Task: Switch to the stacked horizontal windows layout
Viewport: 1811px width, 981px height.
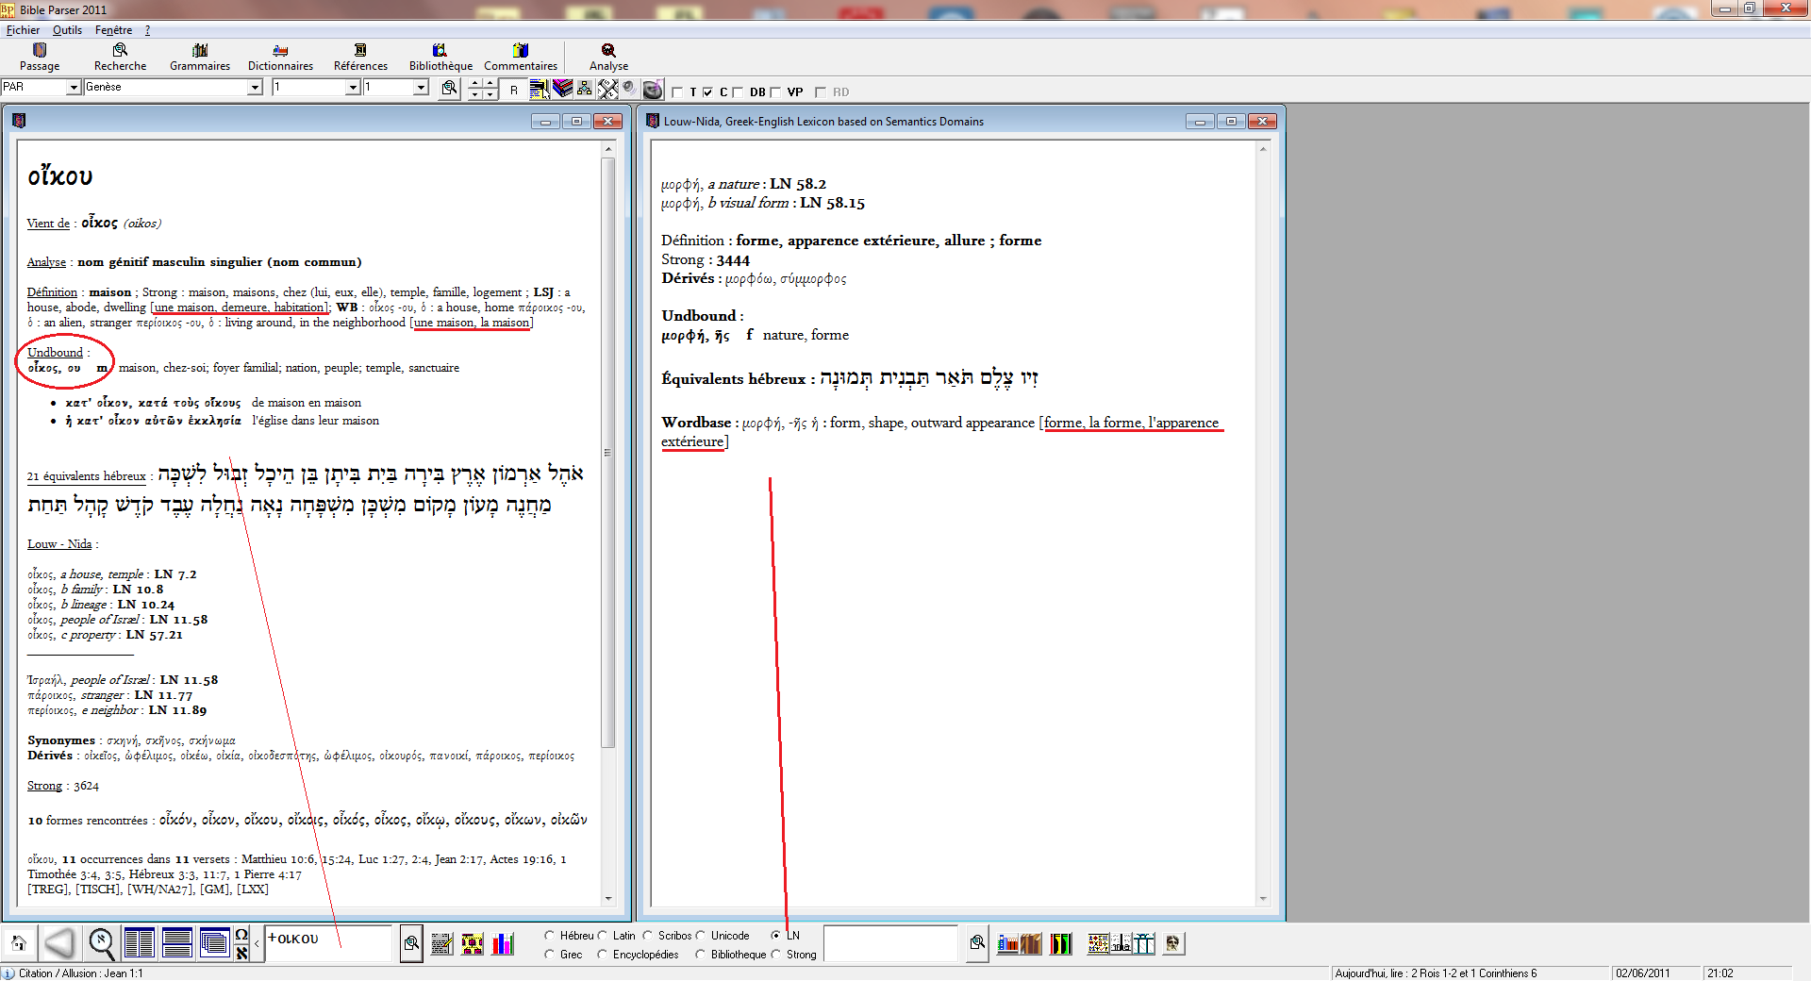Action: [177, 942]
